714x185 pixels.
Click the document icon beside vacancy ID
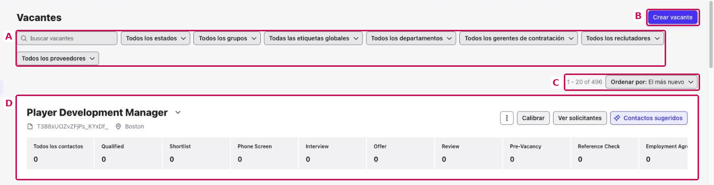[x=30, y=126]
